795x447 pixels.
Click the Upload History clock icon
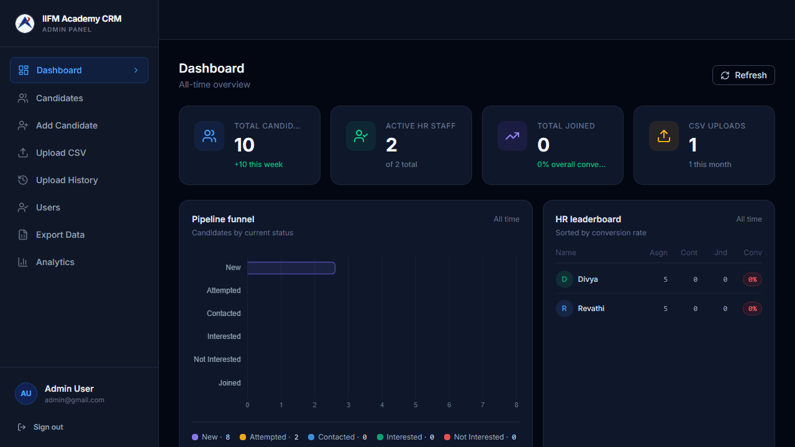tap(23, 180)
